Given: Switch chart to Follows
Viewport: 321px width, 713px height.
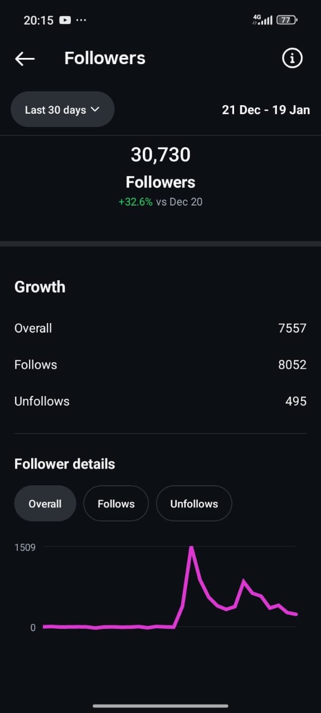Looking at the screenshot, I should pyautogui.click(x=116, y=504).
